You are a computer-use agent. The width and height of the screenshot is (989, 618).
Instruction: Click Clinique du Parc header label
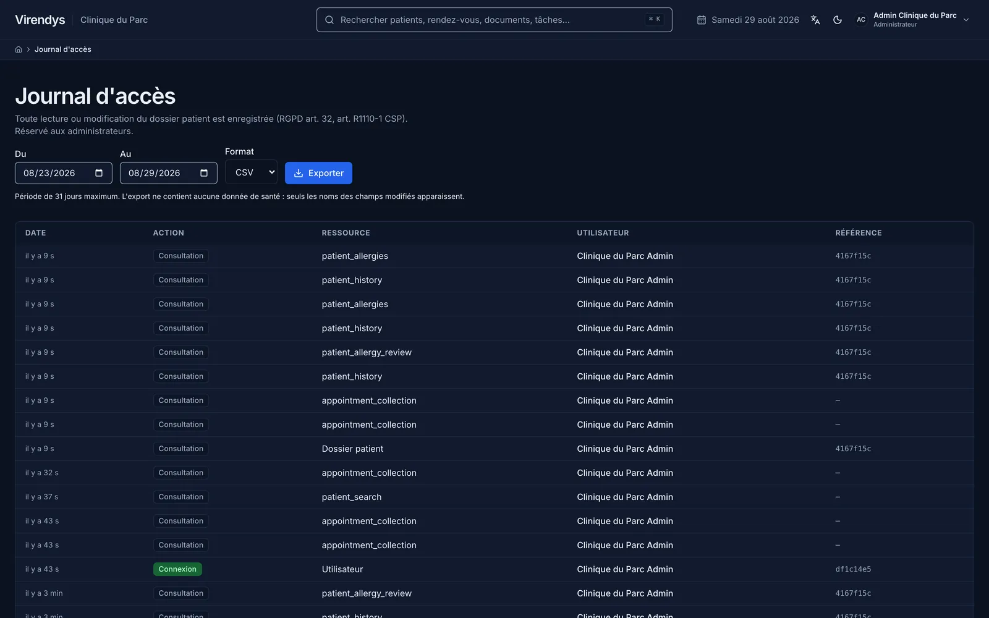(114, 20)
